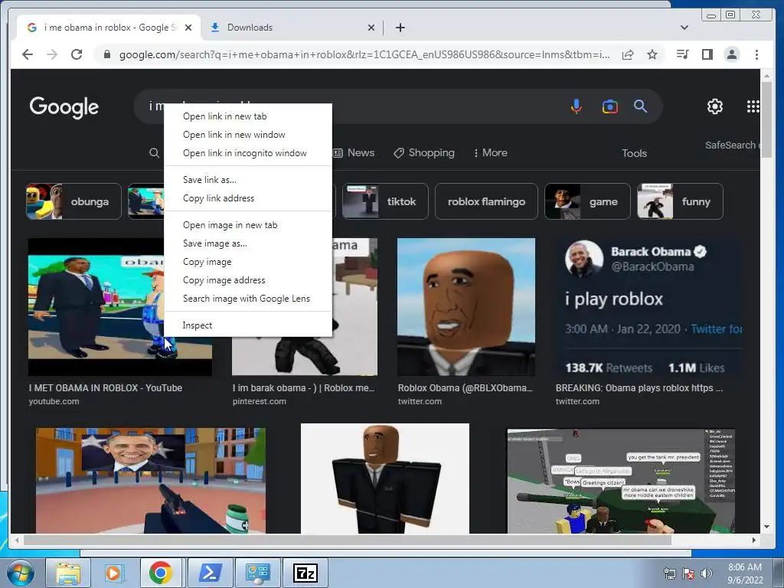784x588 pixels.
Task: Click the forward navigation arrow
Action: click(x=52, y=54)
